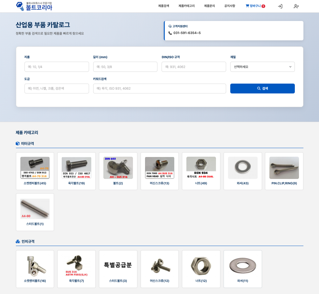Screen dimensions: 319x294
Task: Click the blue 검색 button
Action: click(x=262, y=88)
